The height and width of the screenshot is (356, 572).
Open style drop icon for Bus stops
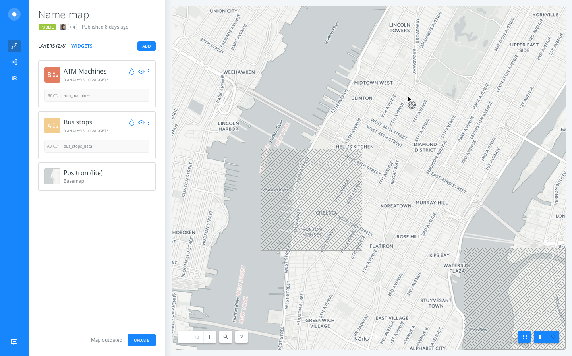pyautogui.click(x=132, y=122)
